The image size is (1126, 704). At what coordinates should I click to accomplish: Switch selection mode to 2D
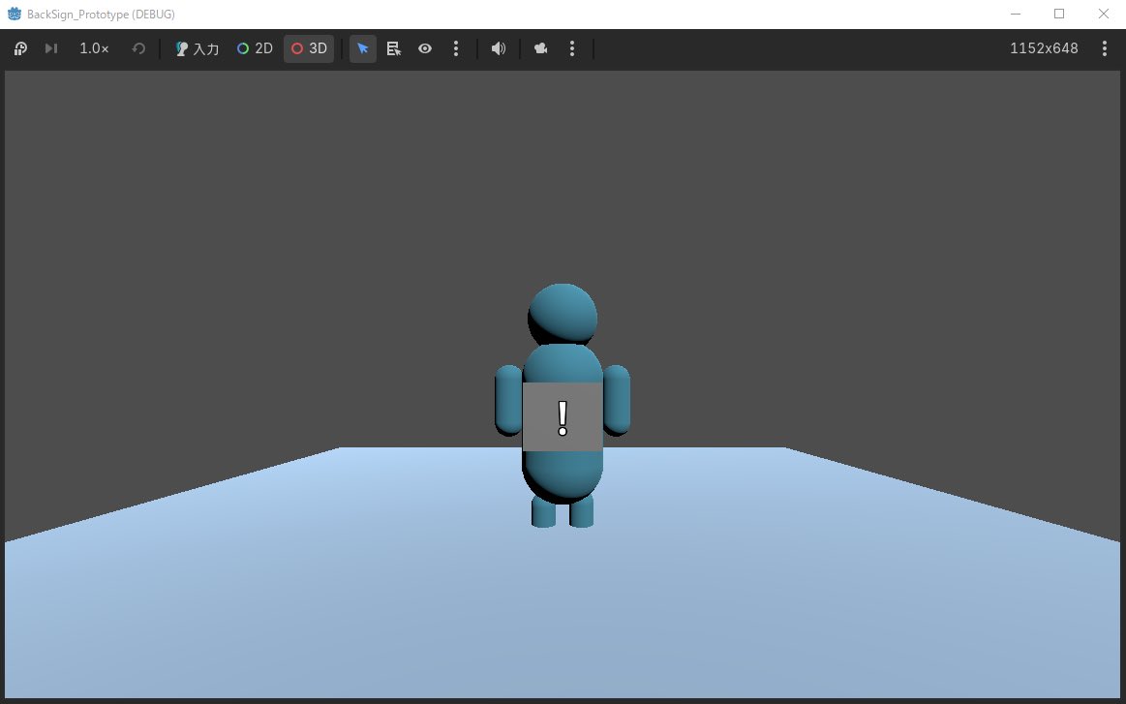tap(255, 48)
